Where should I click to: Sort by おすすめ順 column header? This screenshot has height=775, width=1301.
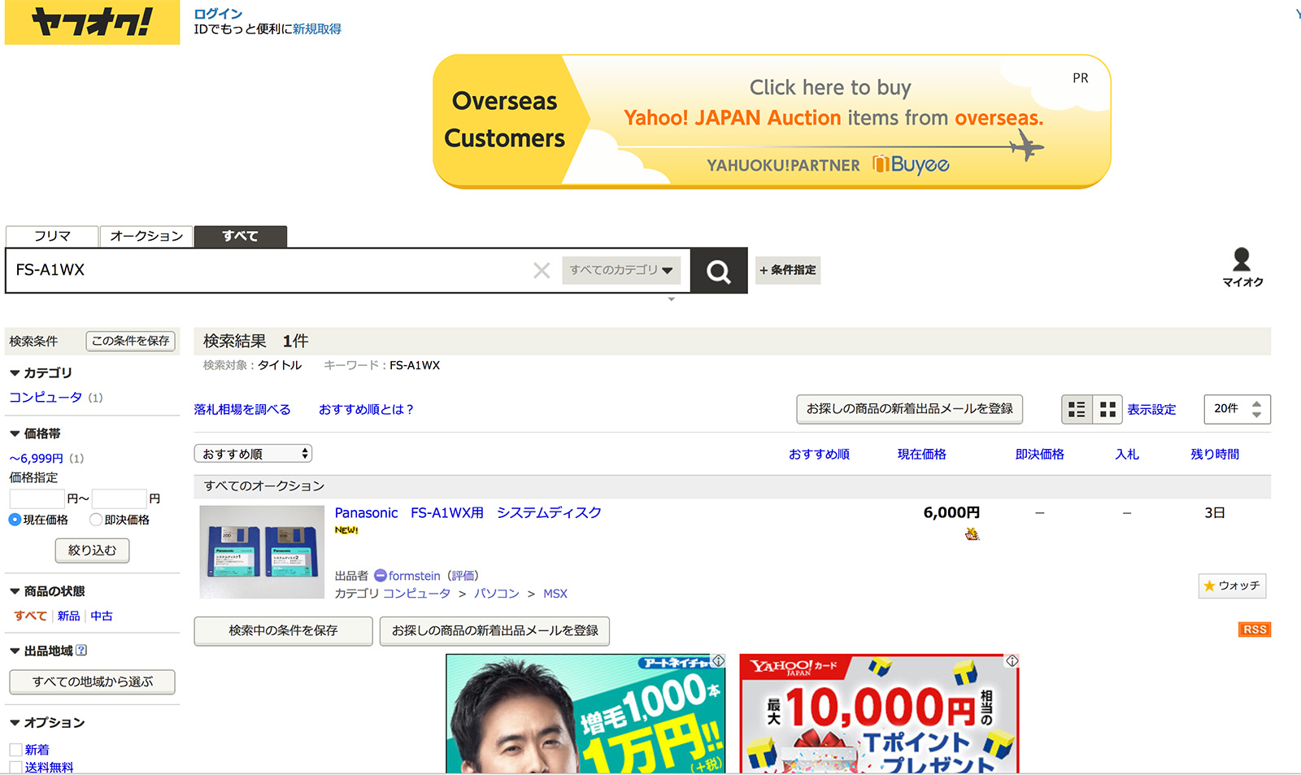click(819, 455)
